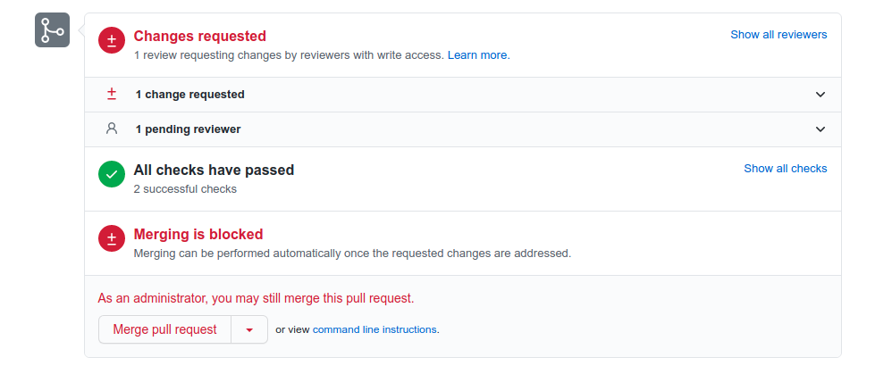Click the person icon beside 1 pending reviewer
The image size is (892, 366).
pyautogui.click(x=112, y=129)
